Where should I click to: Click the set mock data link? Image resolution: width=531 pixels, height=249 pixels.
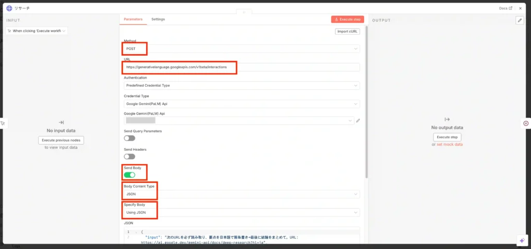(450, 145)
